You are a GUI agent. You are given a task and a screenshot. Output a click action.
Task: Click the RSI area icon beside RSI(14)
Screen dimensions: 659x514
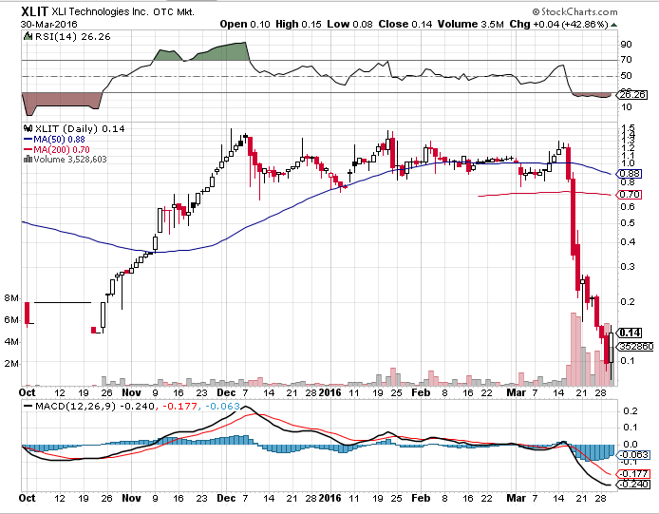28,37
